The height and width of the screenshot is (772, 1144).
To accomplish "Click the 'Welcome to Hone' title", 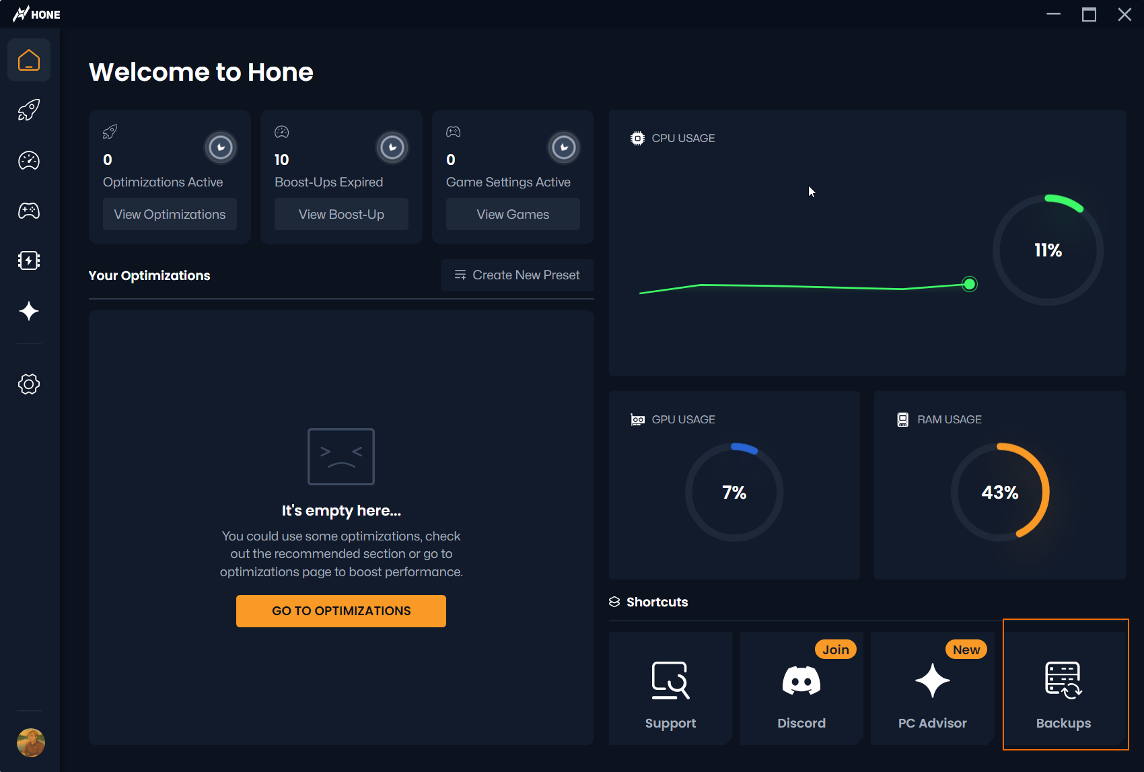I will (201, 72).
